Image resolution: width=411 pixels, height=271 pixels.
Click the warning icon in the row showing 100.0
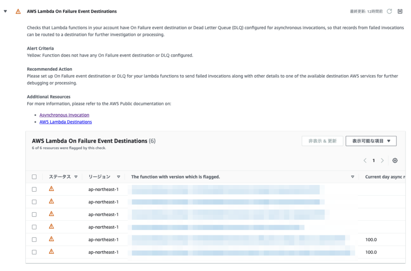click(51, 239)
